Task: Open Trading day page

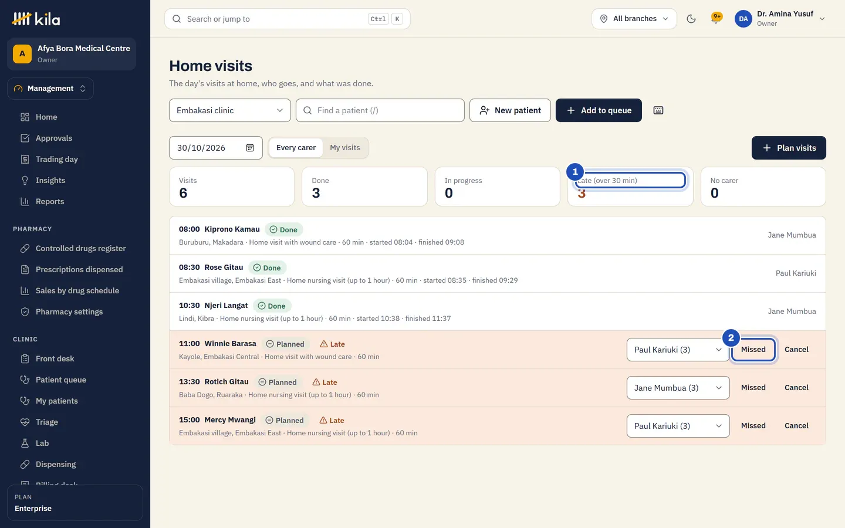Action: (x=75, y=159)
